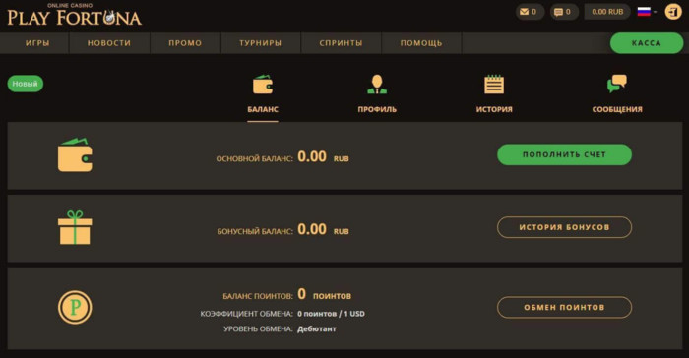
Task: Click the Play Fortuna logo
Action: (74, 15)
